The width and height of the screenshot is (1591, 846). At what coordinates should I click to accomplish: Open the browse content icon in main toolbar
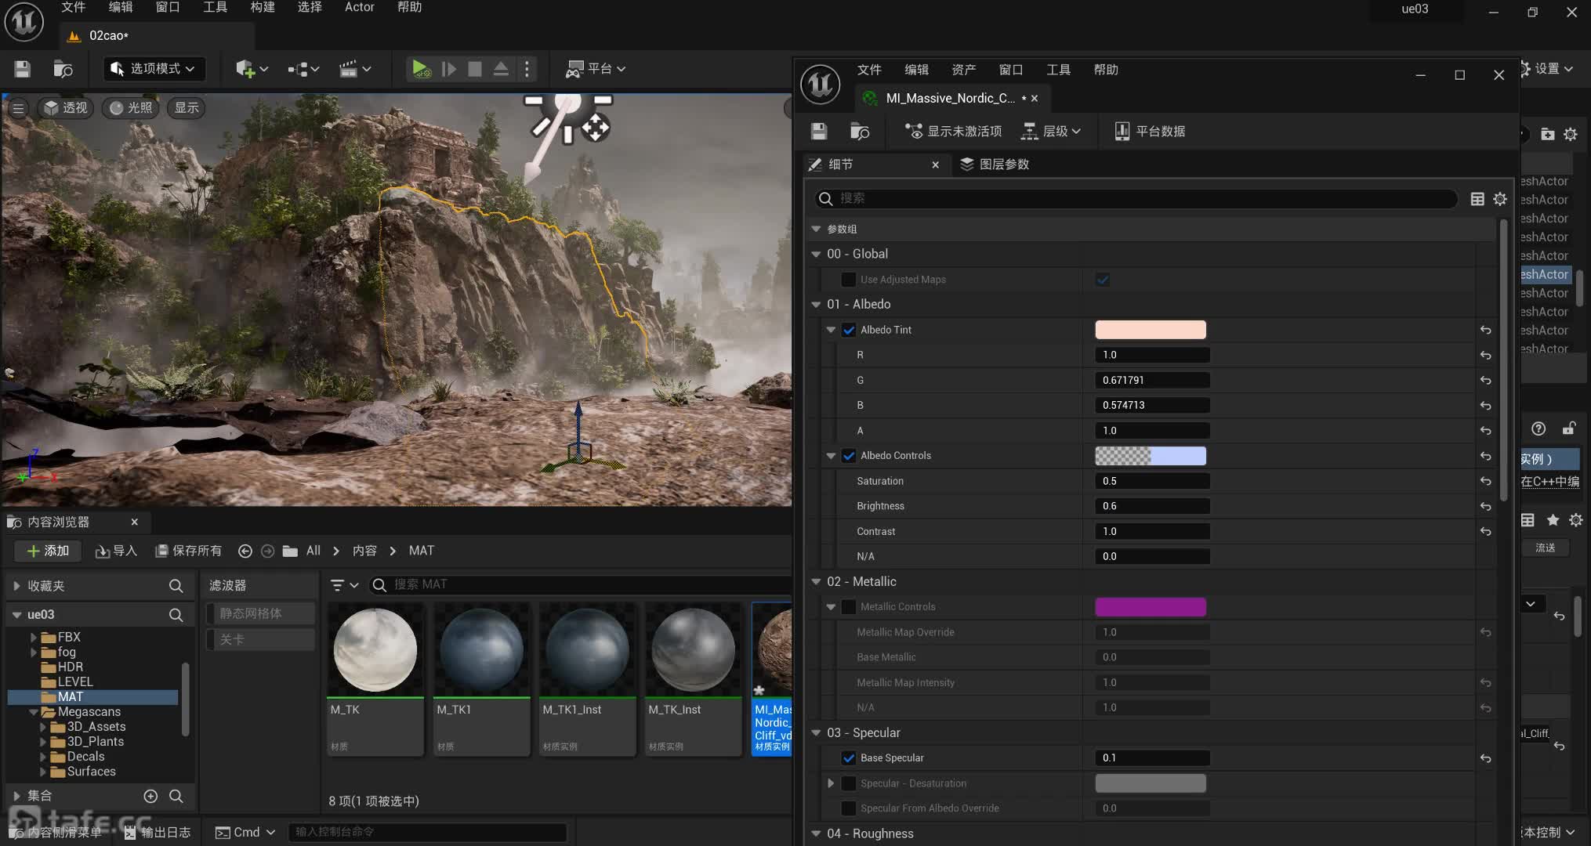pyautogui.click(x=63, y=69)
